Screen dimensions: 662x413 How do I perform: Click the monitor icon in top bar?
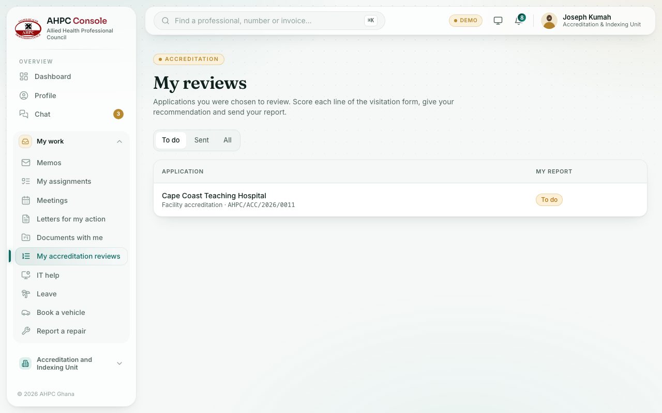click(498, 21)
